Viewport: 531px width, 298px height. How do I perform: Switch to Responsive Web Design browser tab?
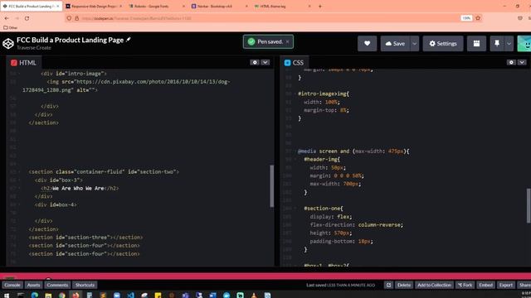[94, 6]
